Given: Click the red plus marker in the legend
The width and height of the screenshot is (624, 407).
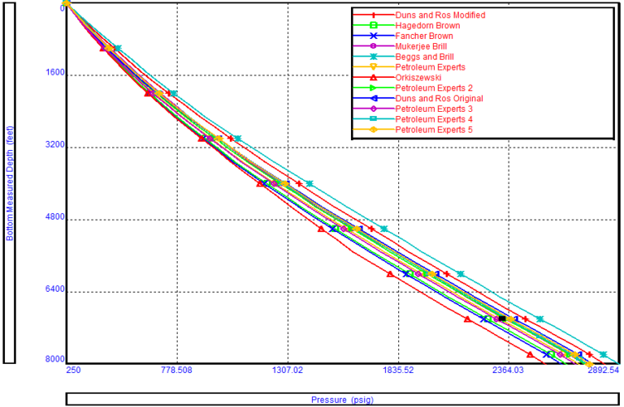Looking at the screenshot, I should coord(373,15).
